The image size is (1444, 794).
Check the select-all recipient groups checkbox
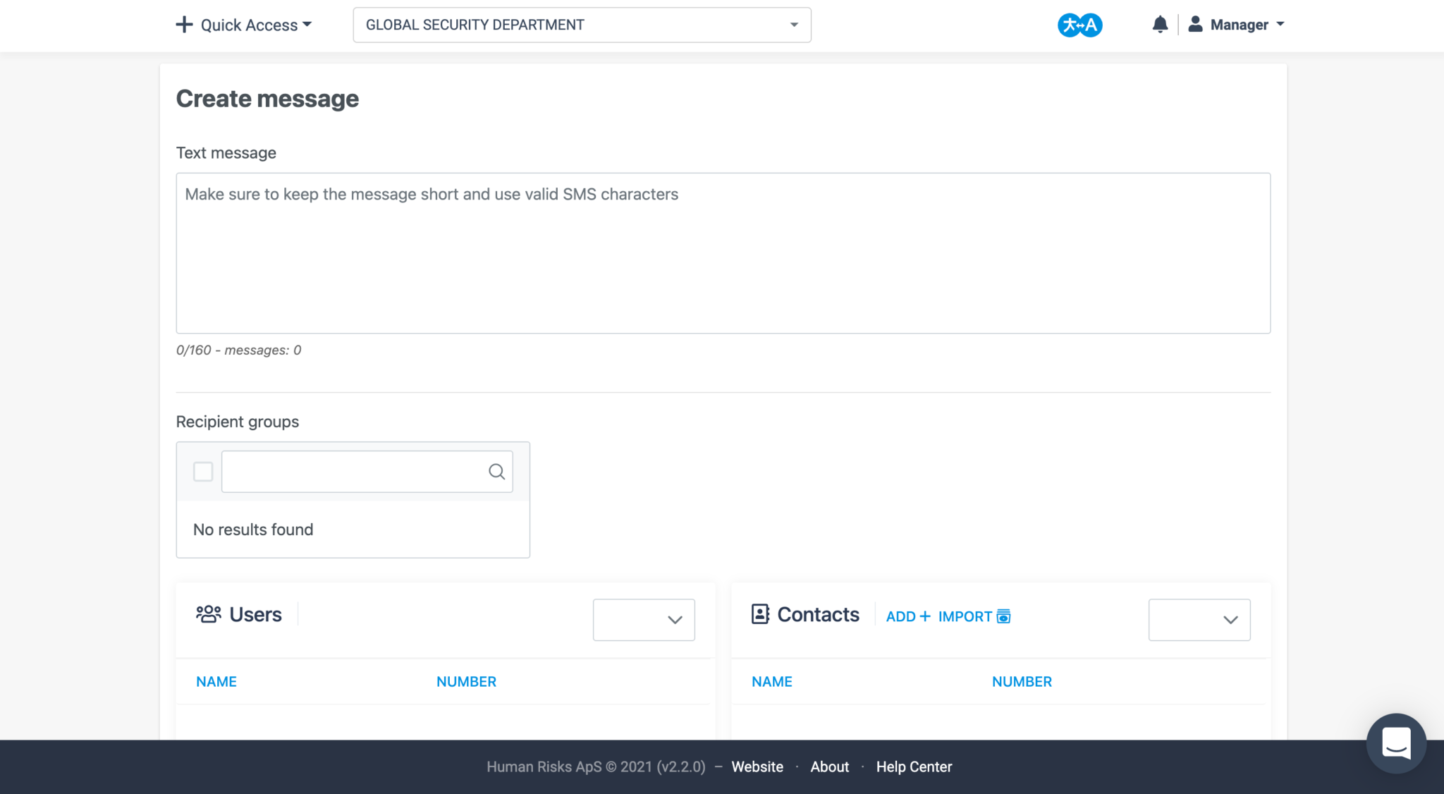[x=203, y=472]
